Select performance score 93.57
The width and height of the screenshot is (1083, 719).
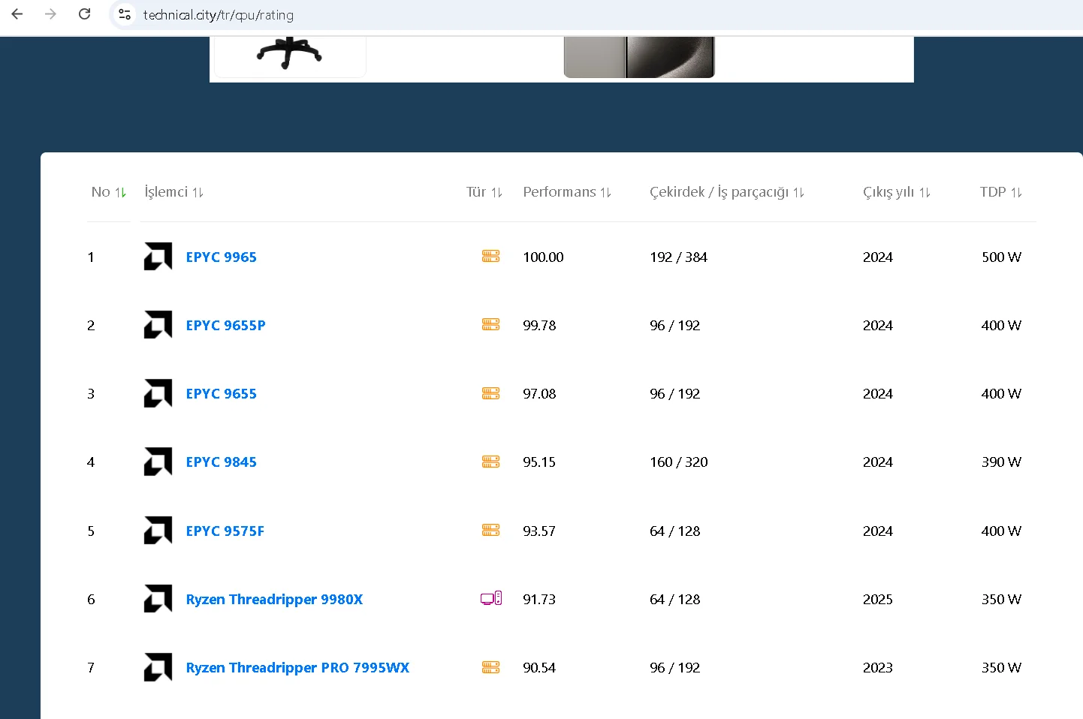pos(539,531)
